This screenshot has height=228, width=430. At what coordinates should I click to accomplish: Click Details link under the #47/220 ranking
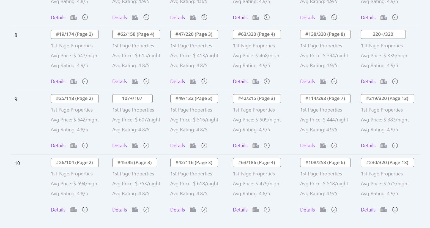(x=177, y=81)
